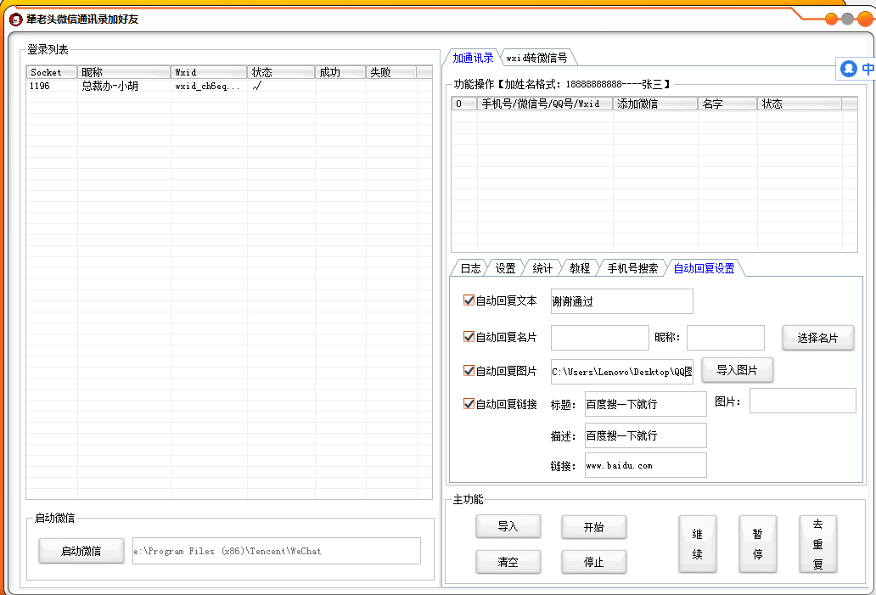Click the 昵称 input field
The image size is (876, 595).
click(725, 338)
